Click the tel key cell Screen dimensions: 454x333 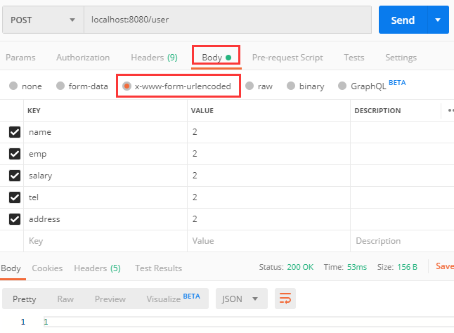(105, 197)
